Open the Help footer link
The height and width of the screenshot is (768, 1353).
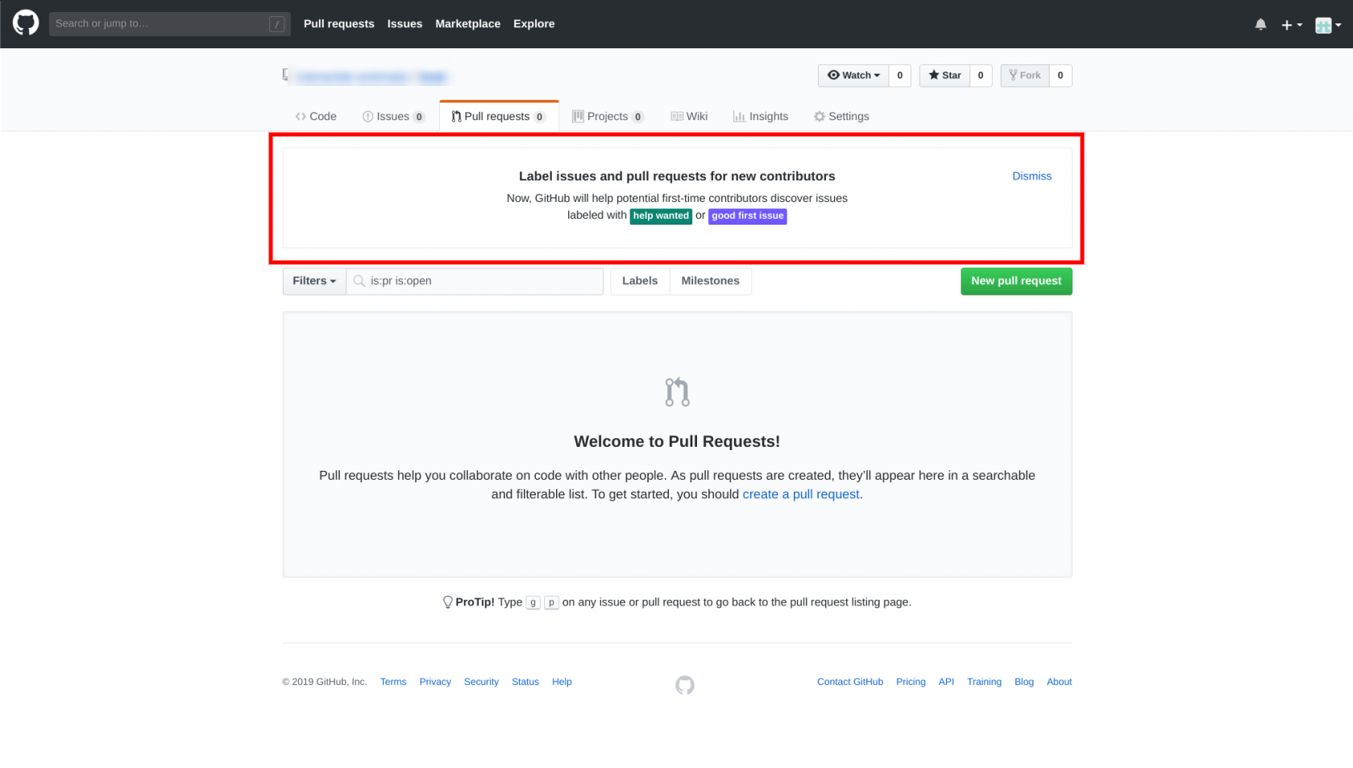coord(562,682)
